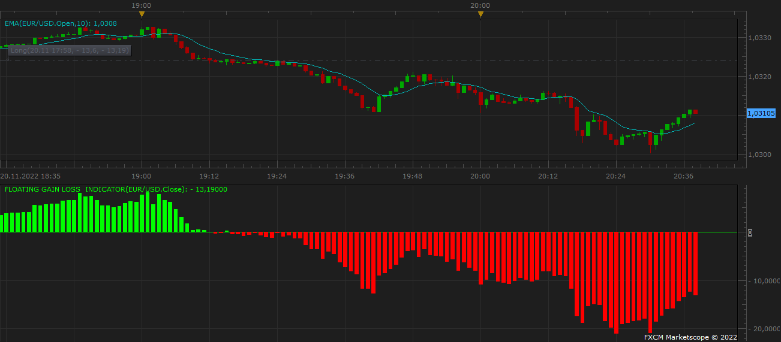The width and height of the screenshot is (781, 342).
Task: Click the 19:00 label in the top ruler
Action: click(x=141, y=5)
